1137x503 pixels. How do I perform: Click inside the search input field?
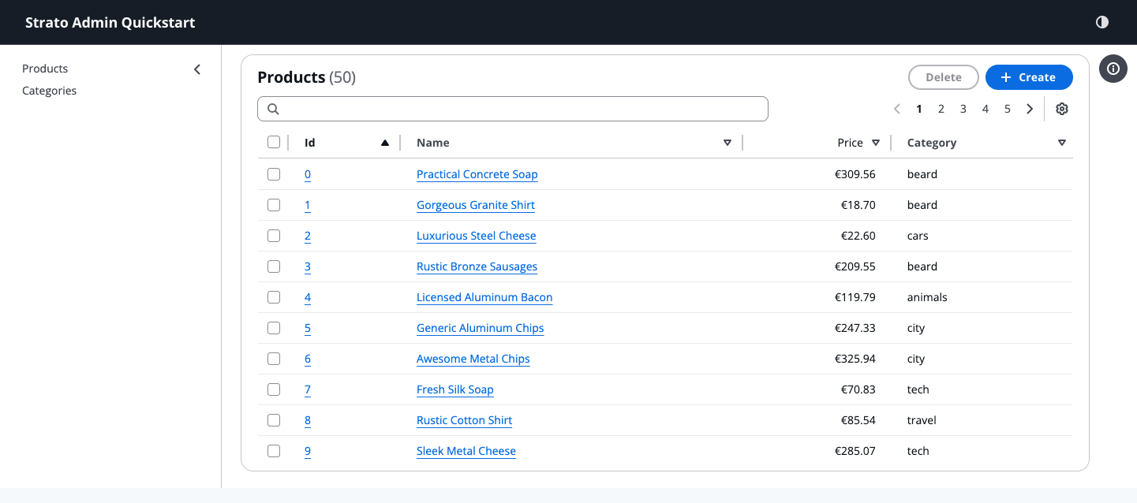pos(513,108)
